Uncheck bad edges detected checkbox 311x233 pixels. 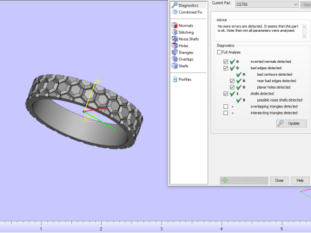click(x=225, y=68)
